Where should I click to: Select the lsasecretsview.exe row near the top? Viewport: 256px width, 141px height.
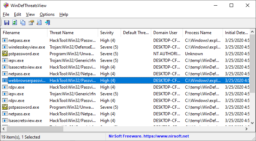point(25,67)
